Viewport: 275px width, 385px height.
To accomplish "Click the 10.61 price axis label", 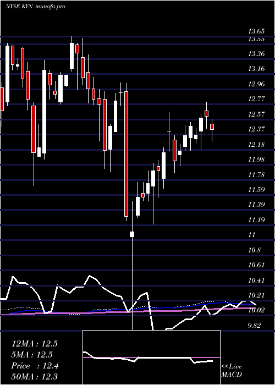I will coord(256,265).
